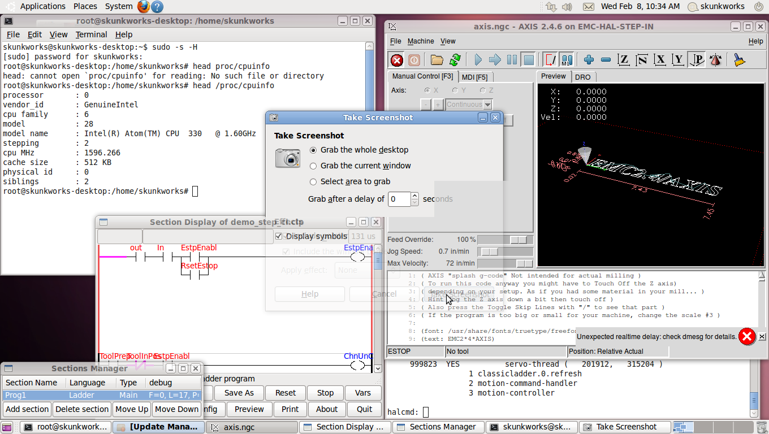Open mail indicator envelope icon

tap(588, 7)
